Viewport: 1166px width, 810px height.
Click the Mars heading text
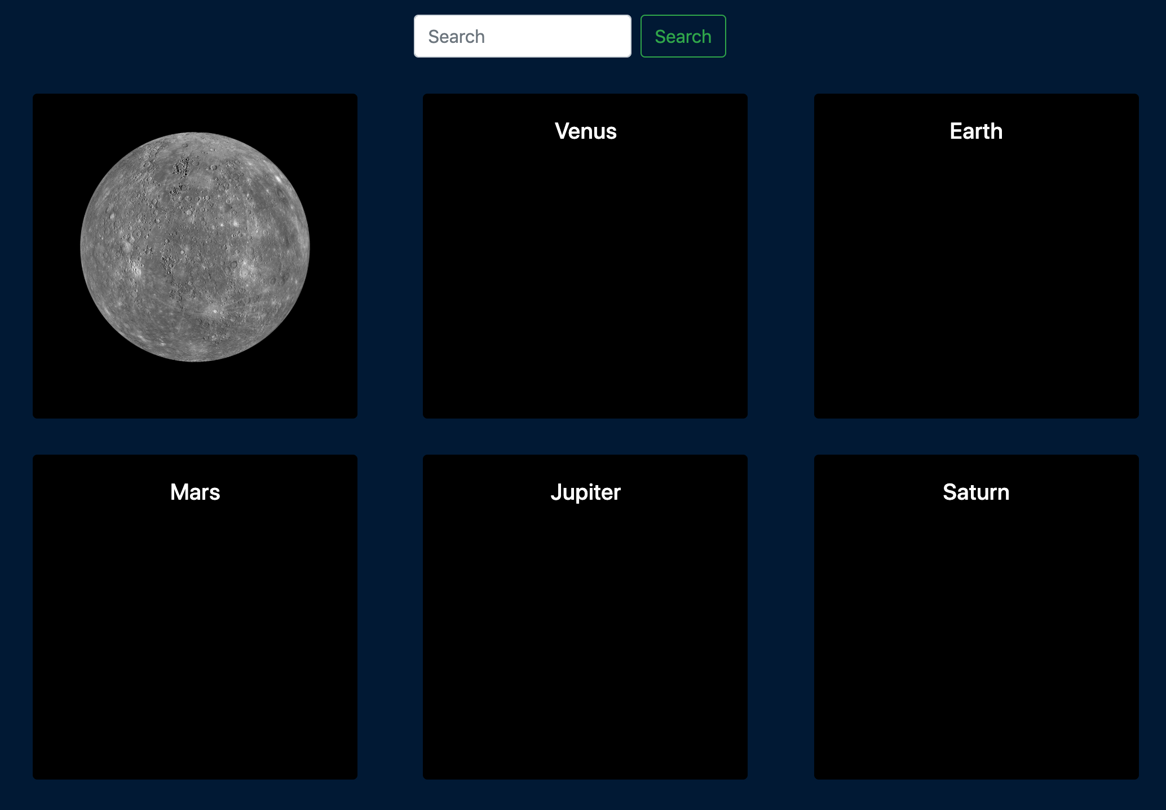[x=195, y=492]
